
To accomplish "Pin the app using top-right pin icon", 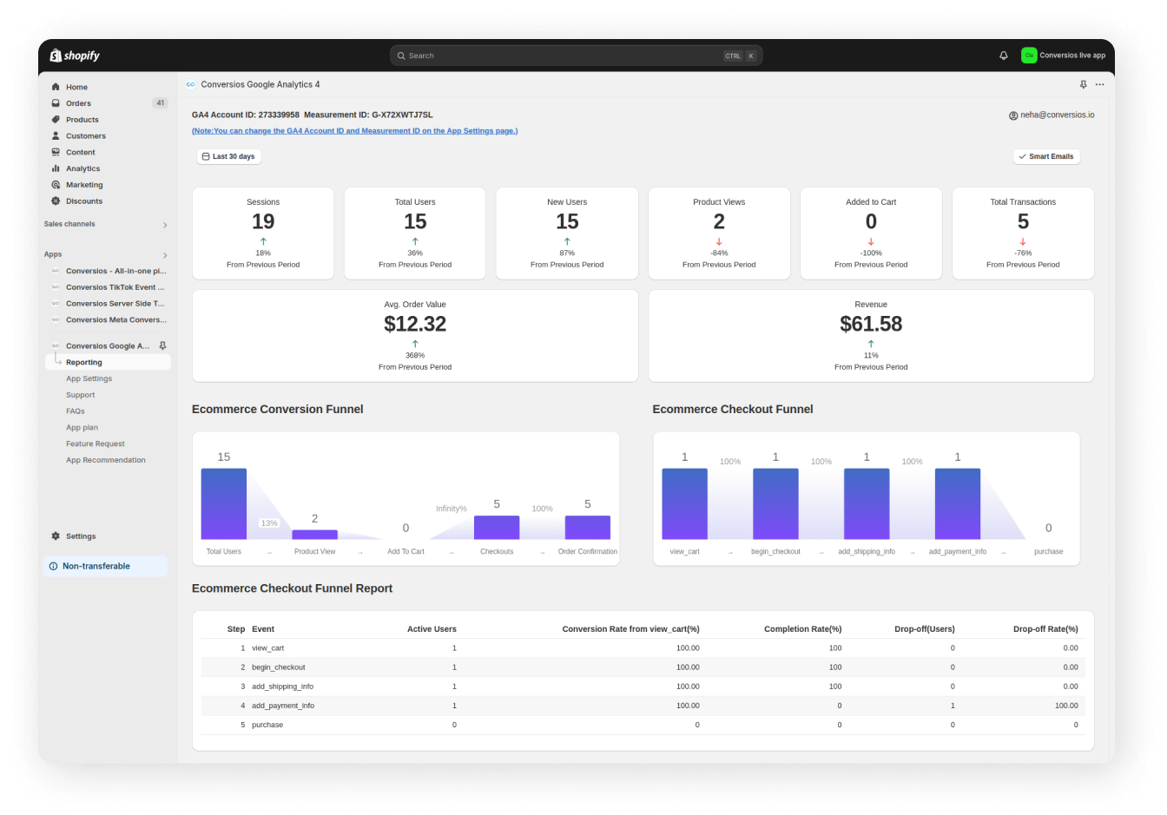I will 1083,85.
